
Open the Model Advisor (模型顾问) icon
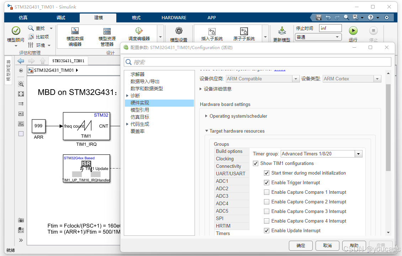click(x=16, y=31)
